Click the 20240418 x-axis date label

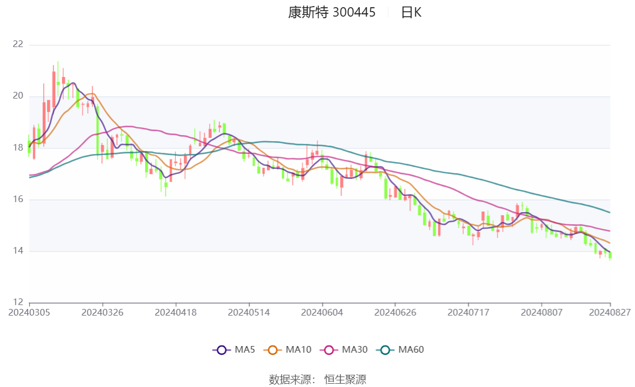tap(175, 312)
